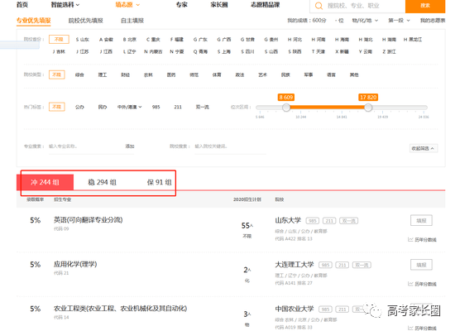
Task: Switch to 院校优先填报 tab
Action: (85, 21)
